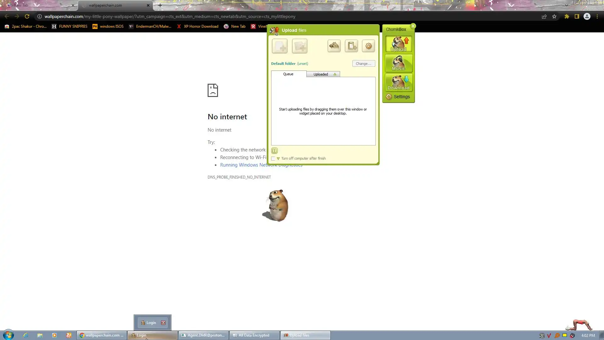Reload the wallpaperchain.com page
The width and height of the screenshot is (604, 340).
pos(27,16)
